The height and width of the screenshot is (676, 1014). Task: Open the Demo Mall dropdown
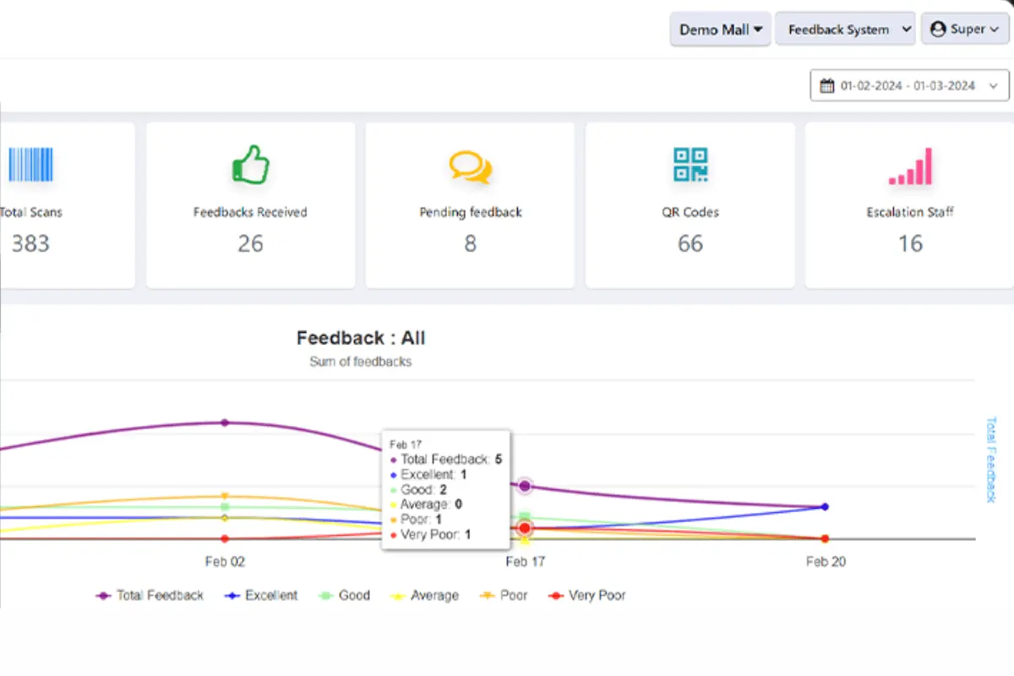[720, 30]
